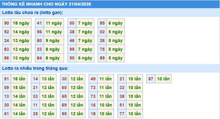
Task: Click the '14 ngày' cell
Action: [x=21, y=32]
